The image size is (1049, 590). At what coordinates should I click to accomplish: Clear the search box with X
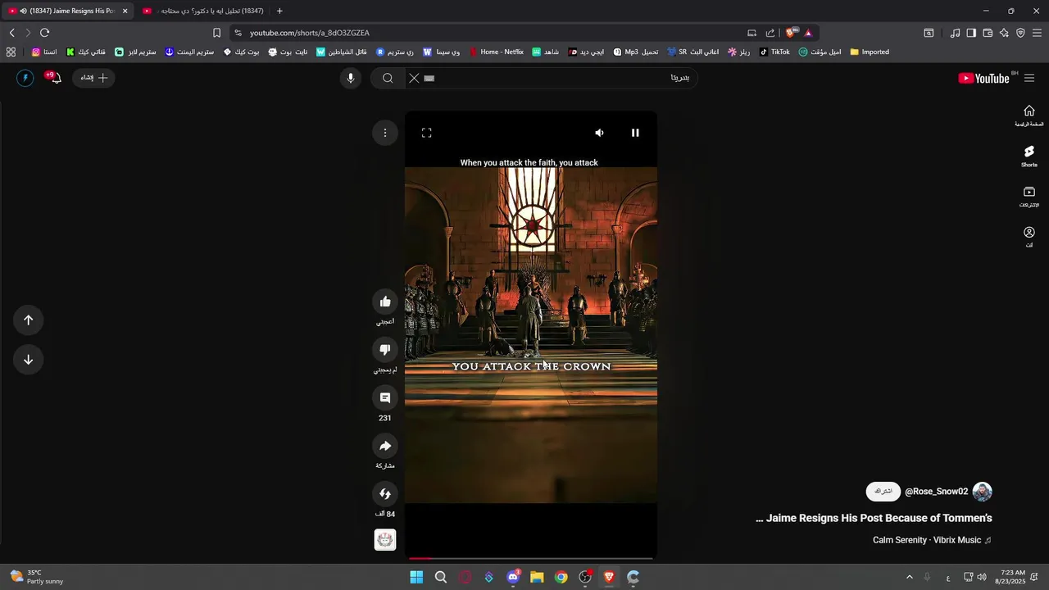click(x=414, y=78)
